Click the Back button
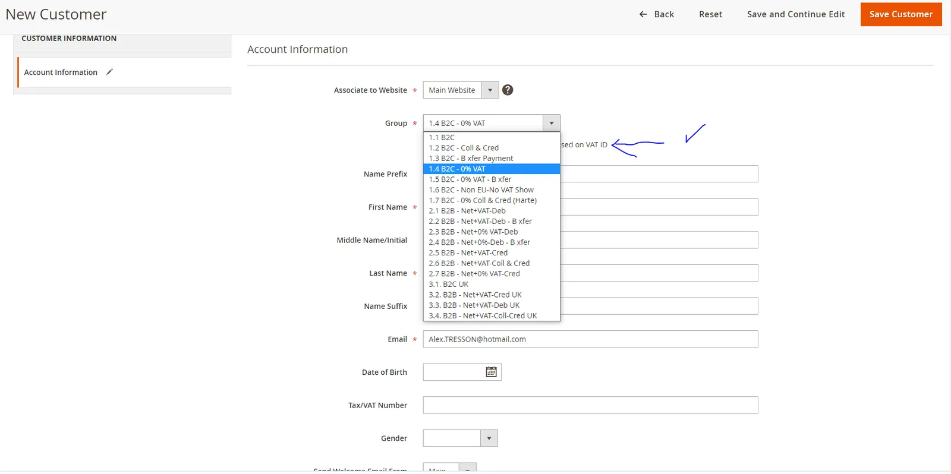 tap(656, 14)
